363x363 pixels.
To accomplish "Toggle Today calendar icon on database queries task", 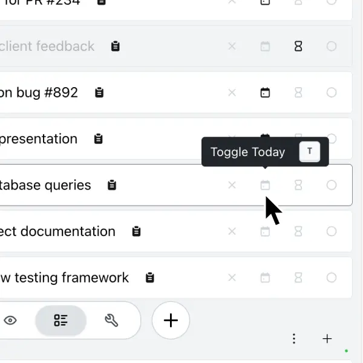I will pyautogui.click(x=265, y=185).
